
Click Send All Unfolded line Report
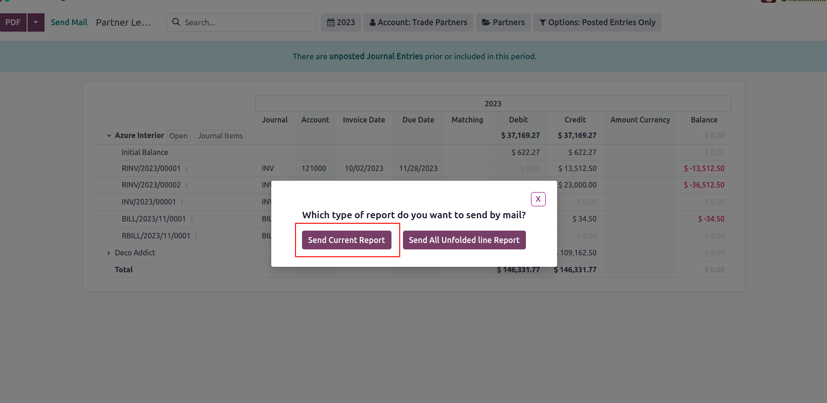coord(464,240)
